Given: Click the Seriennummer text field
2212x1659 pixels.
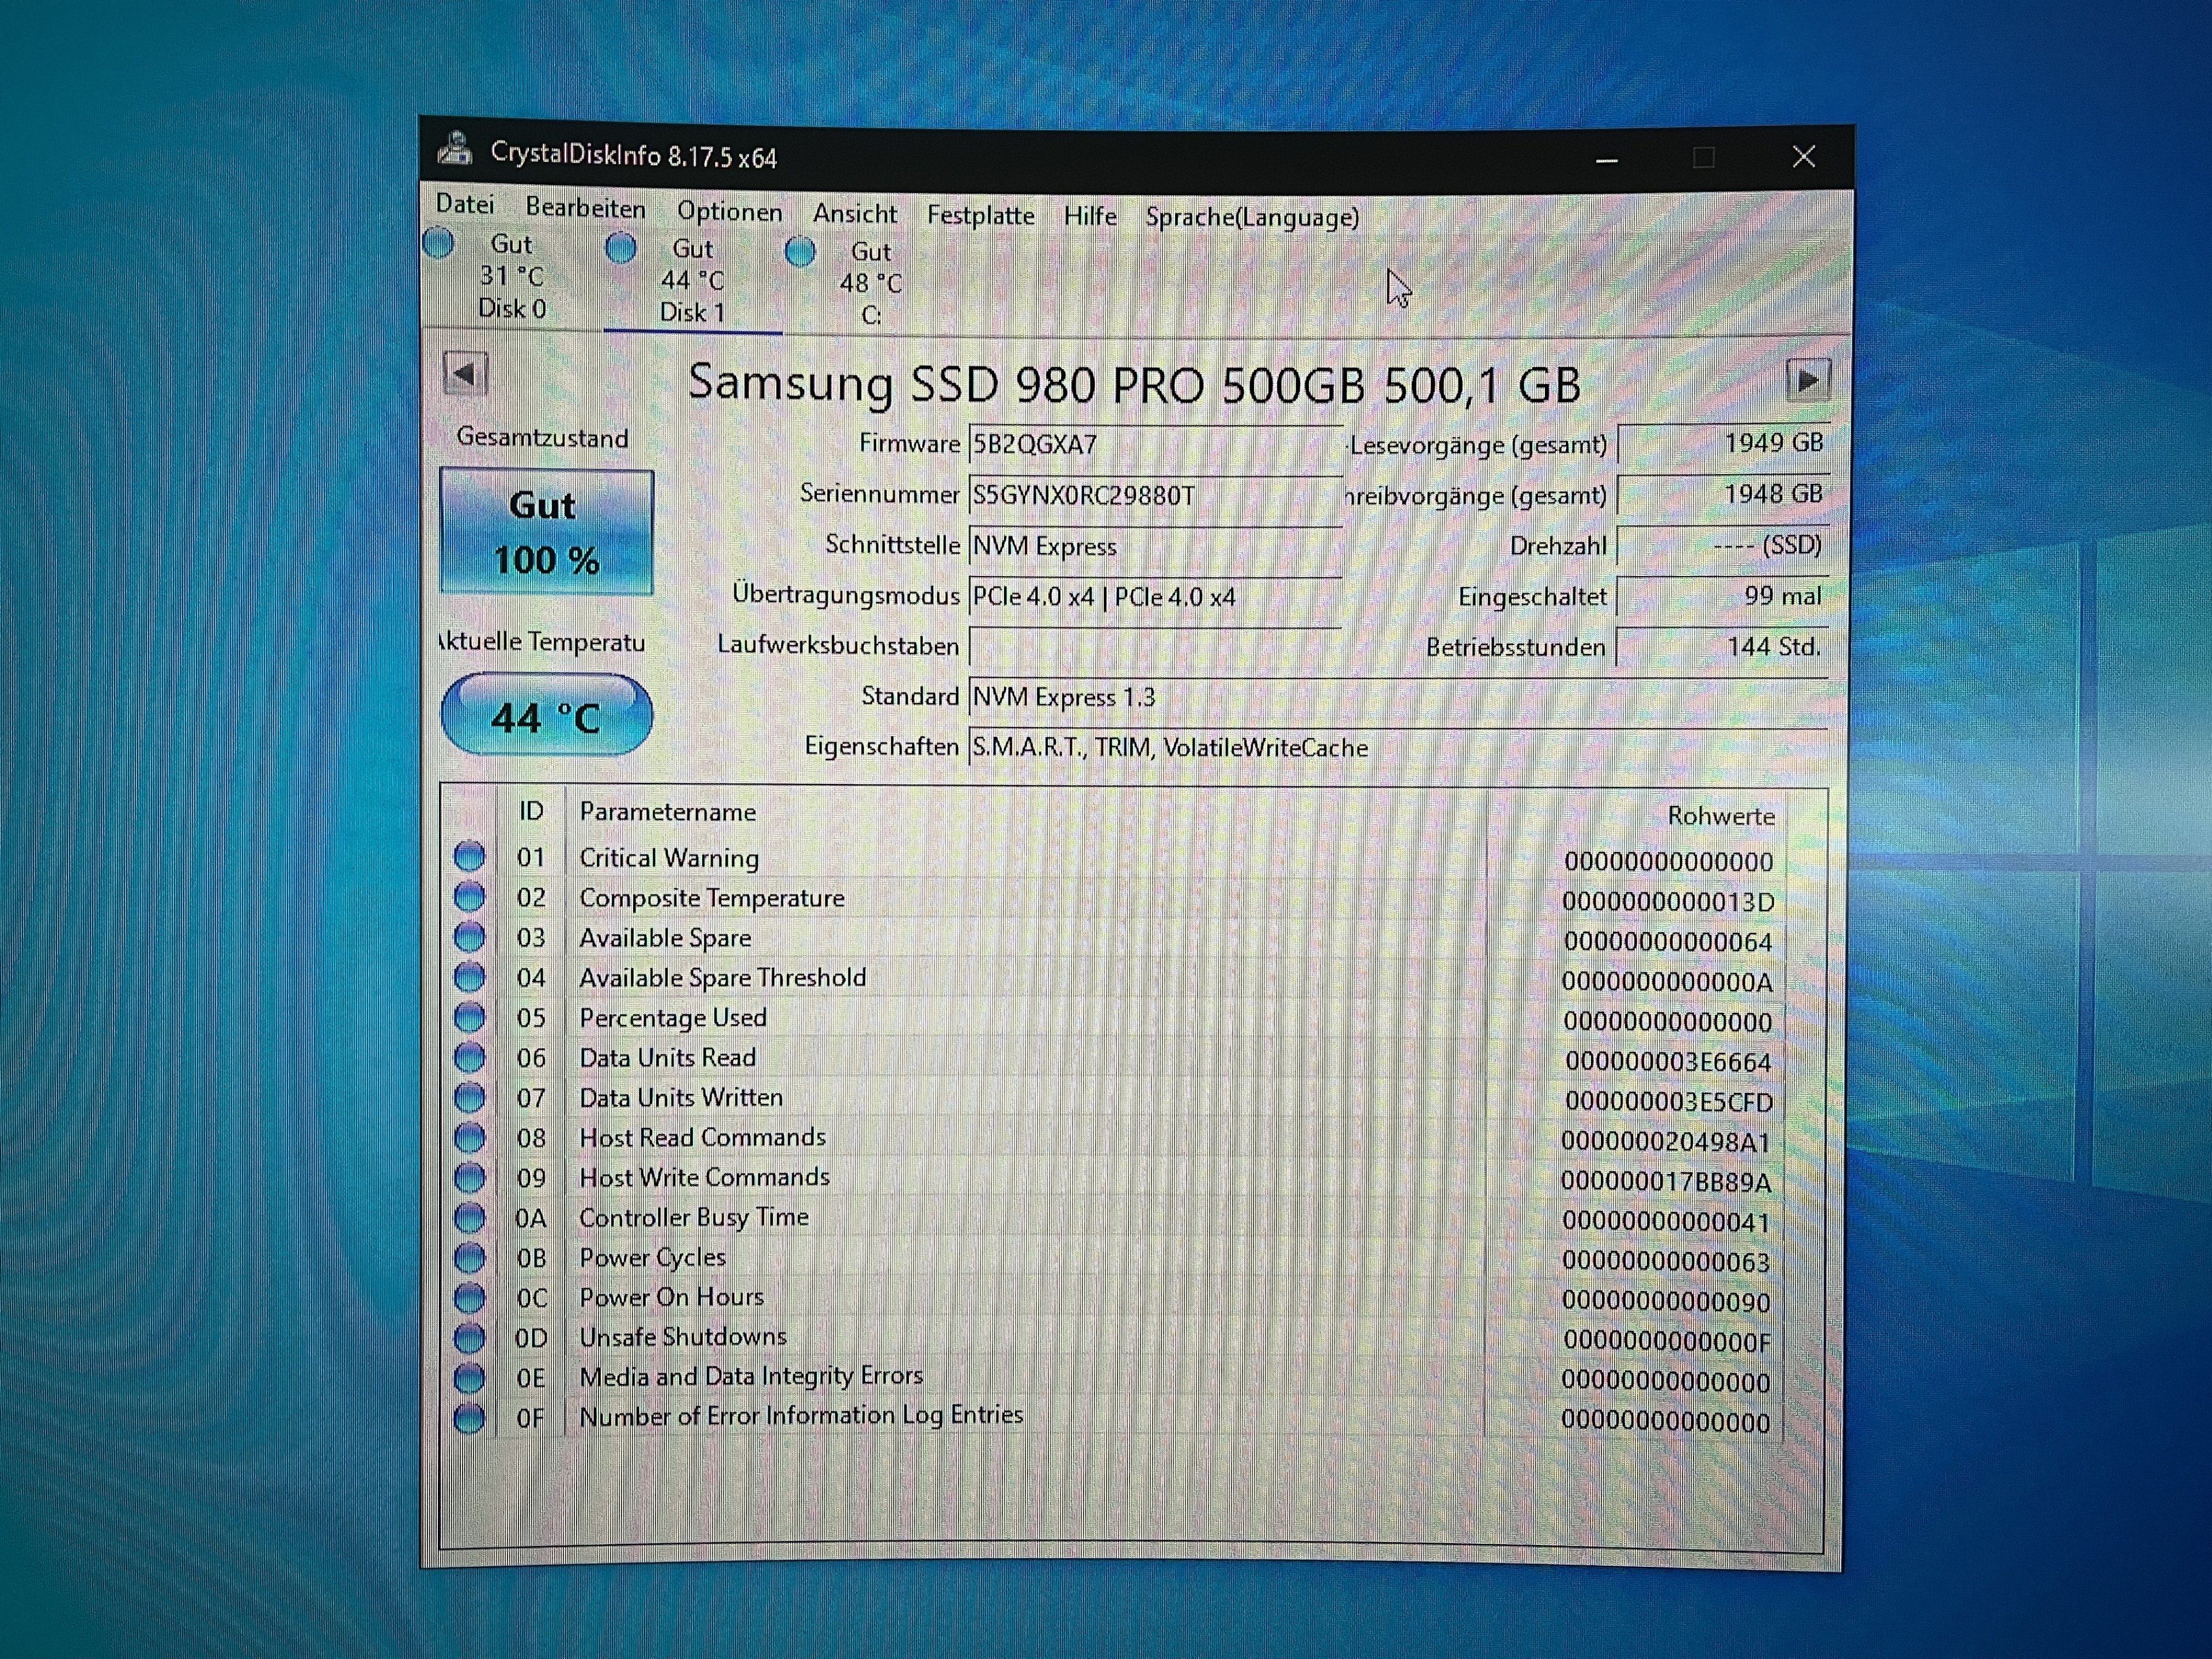Looking at the screenshot, I should (x=1154, y=496).
